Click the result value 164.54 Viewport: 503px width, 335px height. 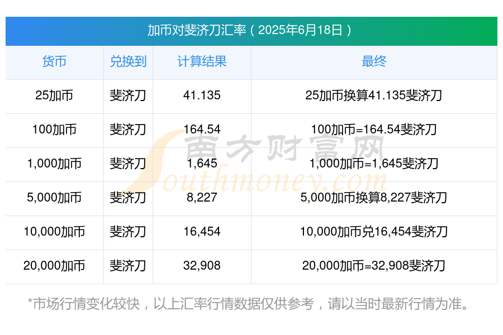pos(202,130)
